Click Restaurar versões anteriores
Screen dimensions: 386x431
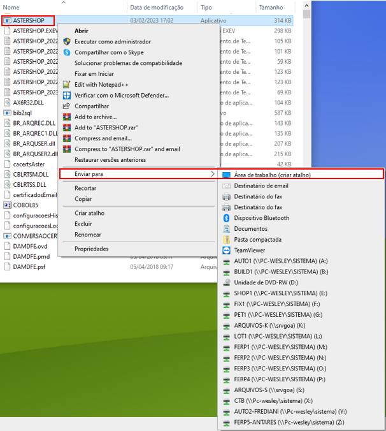coord(110,159)
